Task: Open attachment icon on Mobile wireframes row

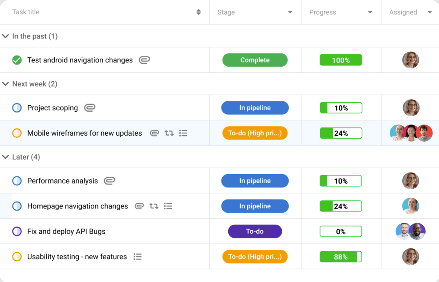Action: click(x=154, y=133)
